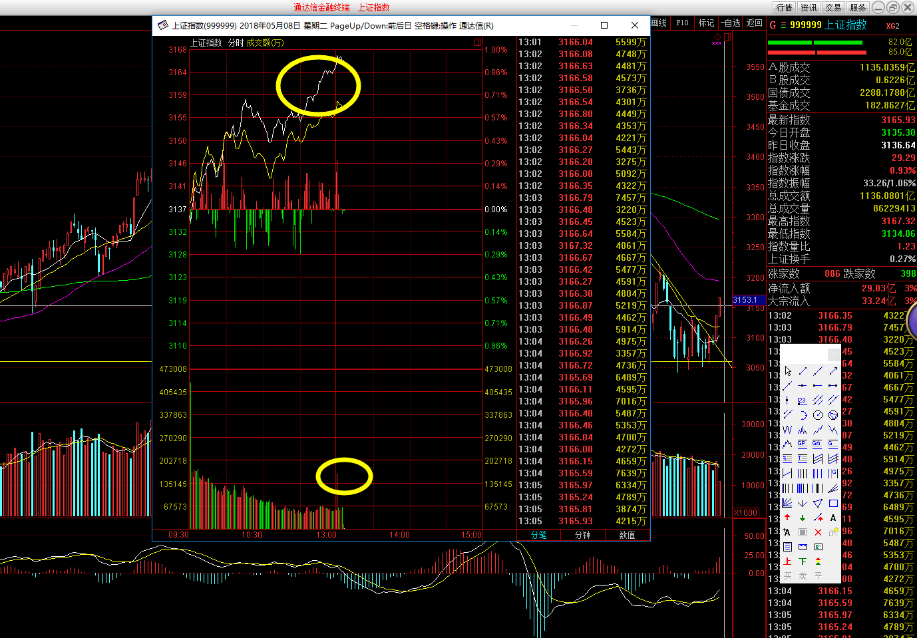Click the XG2 label
The image size is (917, 638).
(x=892, y=26)
